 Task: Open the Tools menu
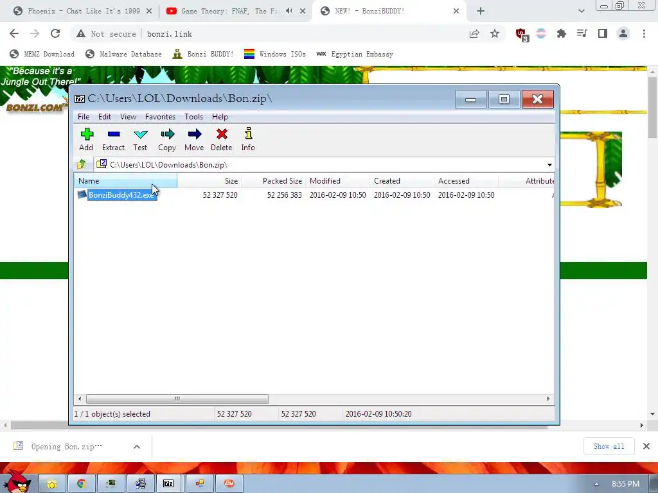[193, 117]
